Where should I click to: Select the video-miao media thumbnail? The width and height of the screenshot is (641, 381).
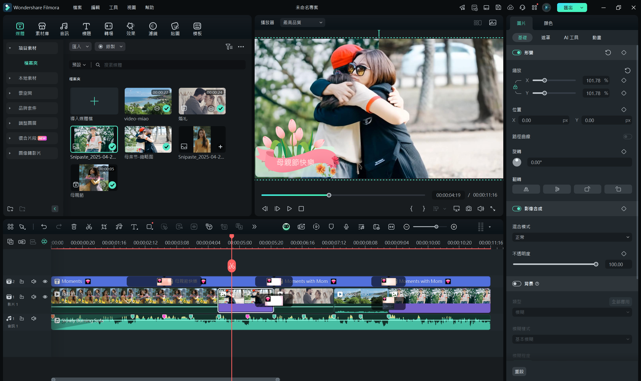[x=148, y=101]
